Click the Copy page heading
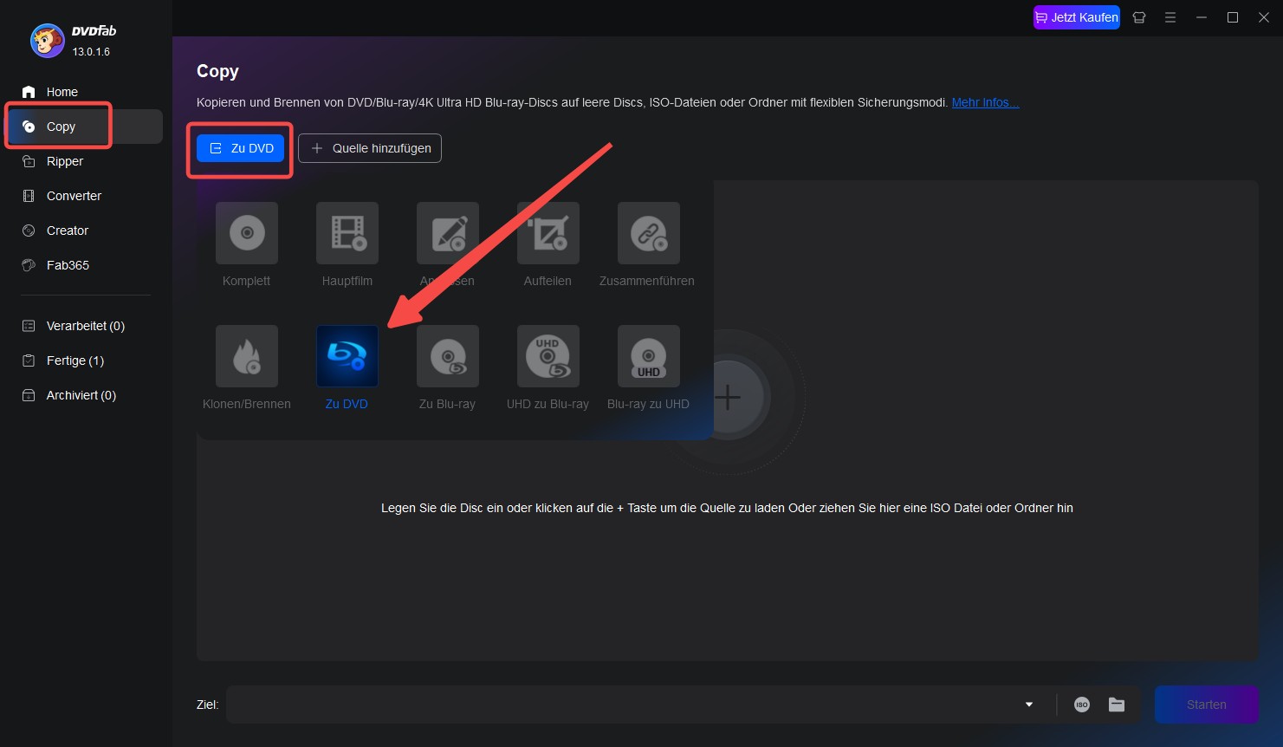 pos(217,71)
